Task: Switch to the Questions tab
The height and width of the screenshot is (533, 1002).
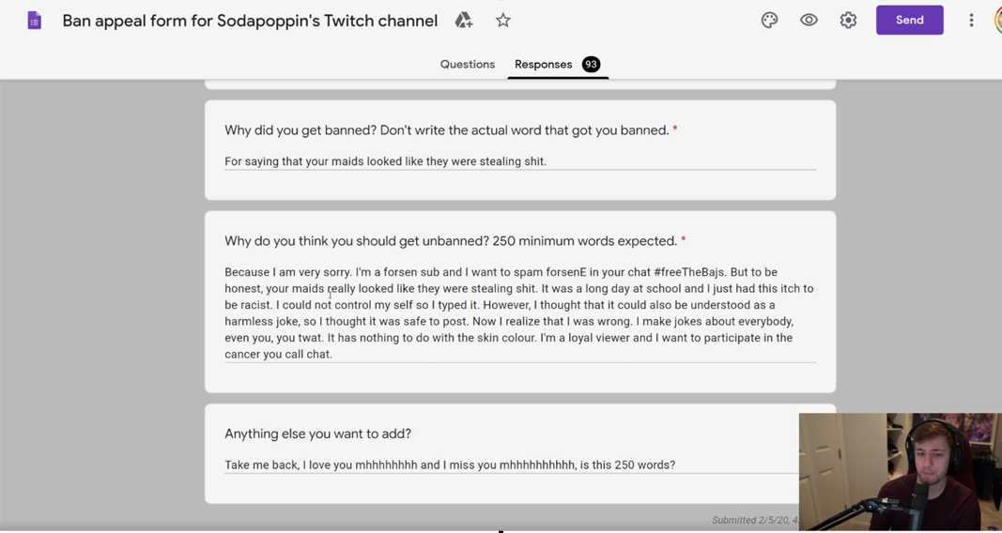Action: 467,65
